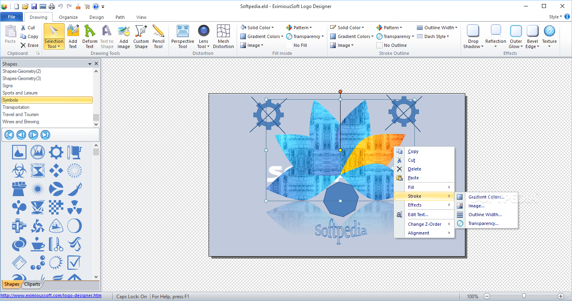Click the shopping cart icon
This screenshot has height=301, width=572.
pyautogui.click(x=87, y=6)
